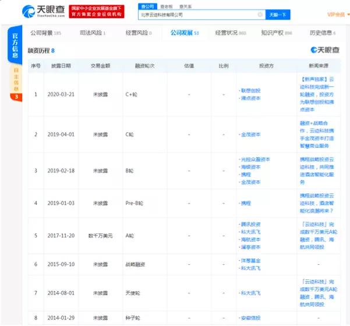
Task: Open the VIP会员 dropdown
Action: click(338, 15)
